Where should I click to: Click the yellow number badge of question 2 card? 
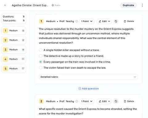tap(41, 101)
